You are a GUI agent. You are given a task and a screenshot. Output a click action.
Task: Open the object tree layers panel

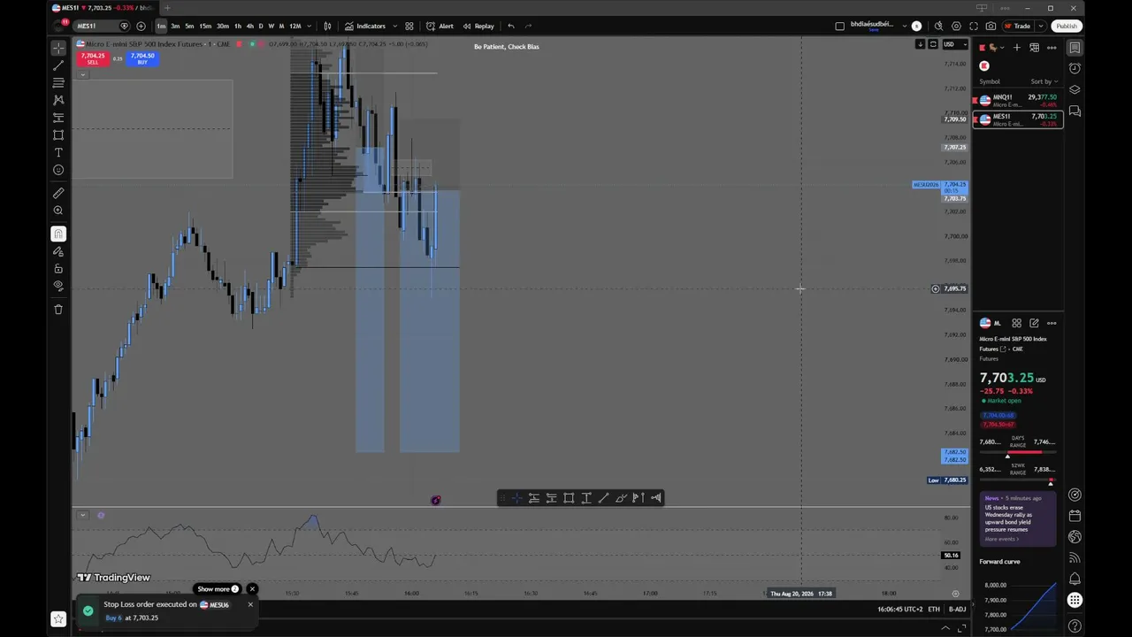click(1075, 89)
